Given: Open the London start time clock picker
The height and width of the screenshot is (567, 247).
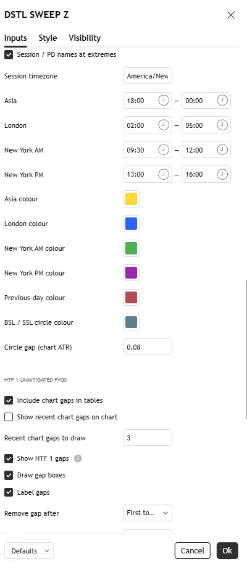Looking at the screenshot, I should click(x=164, y=125).
